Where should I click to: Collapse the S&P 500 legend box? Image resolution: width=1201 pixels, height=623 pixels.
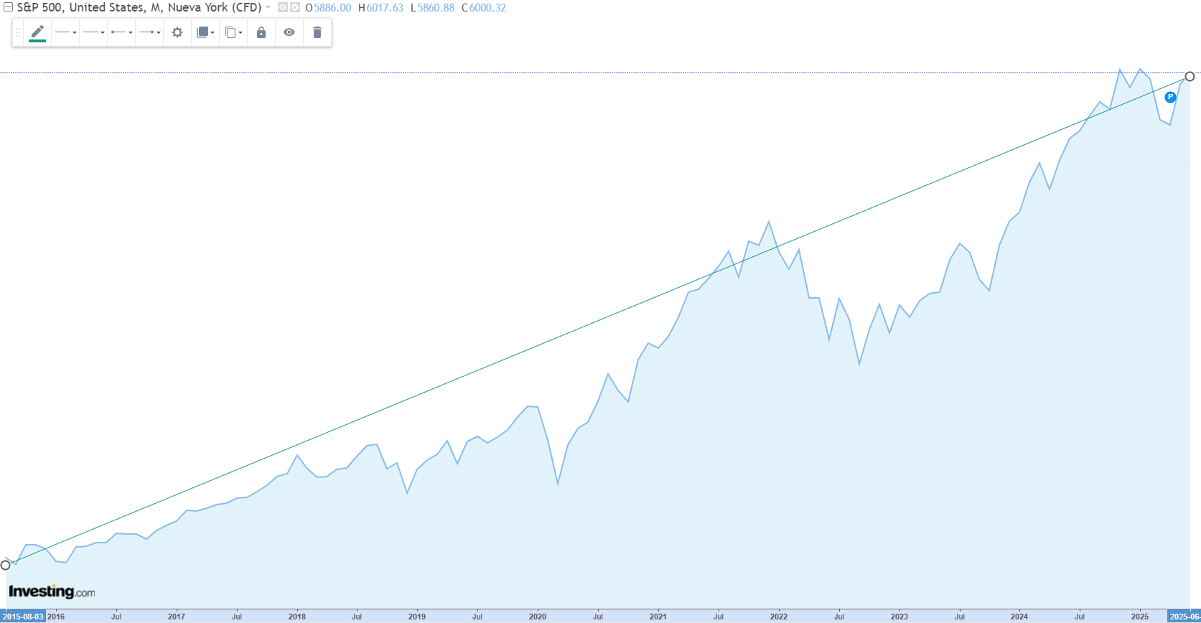click(x=8, y=8)
